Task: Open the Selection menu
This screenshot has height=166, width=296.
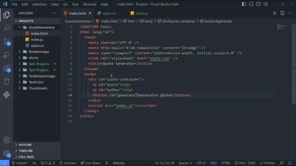Action: (x=39, y=4)
